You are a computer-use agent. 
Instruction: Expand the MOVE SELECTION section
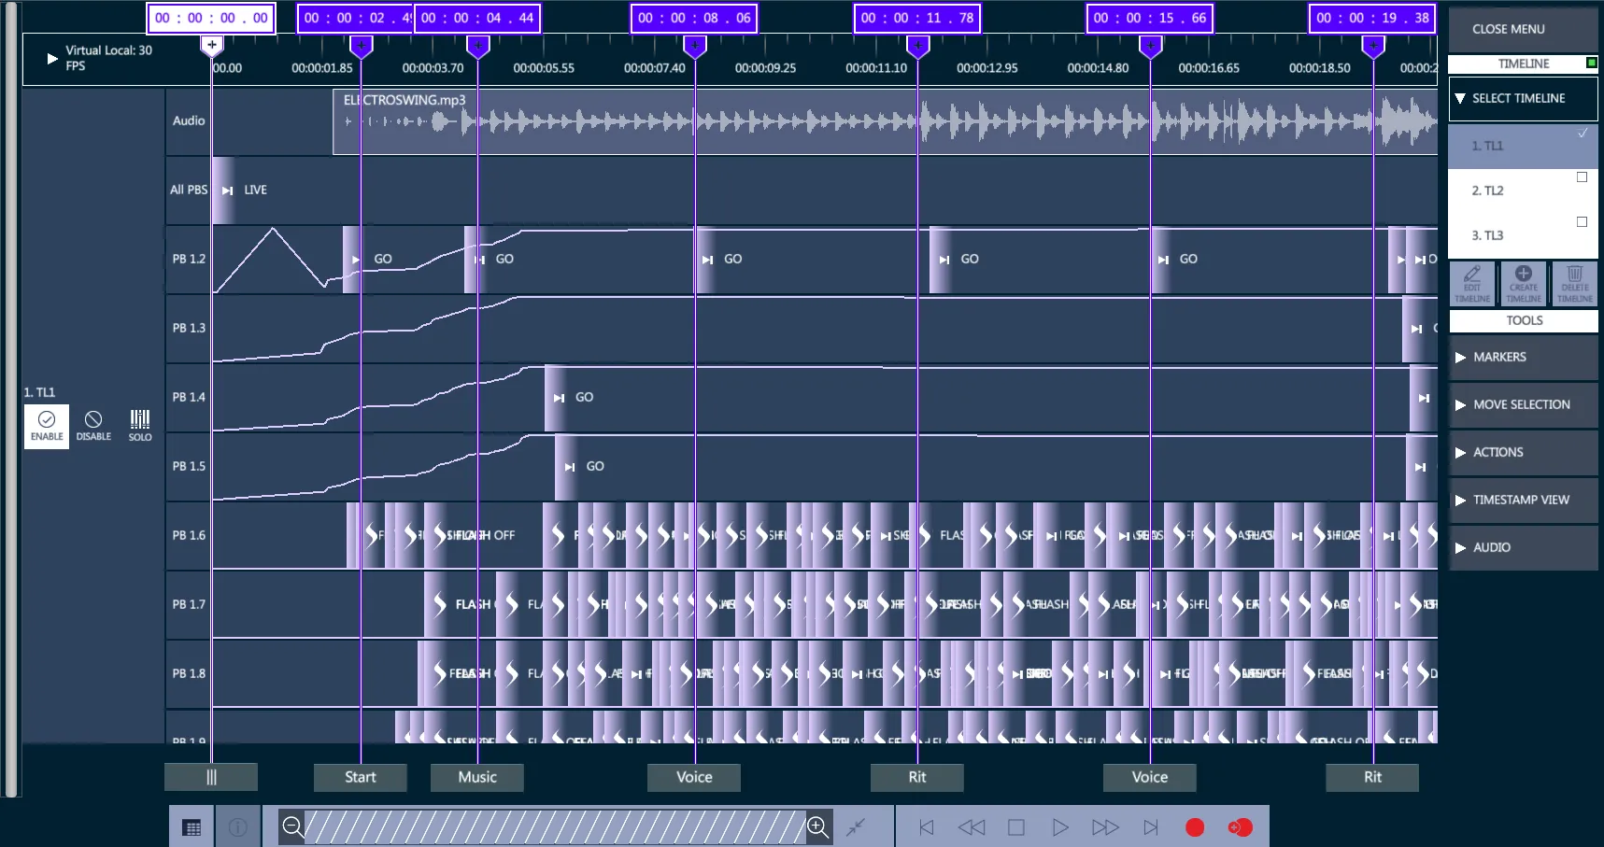coord(1523,404)
